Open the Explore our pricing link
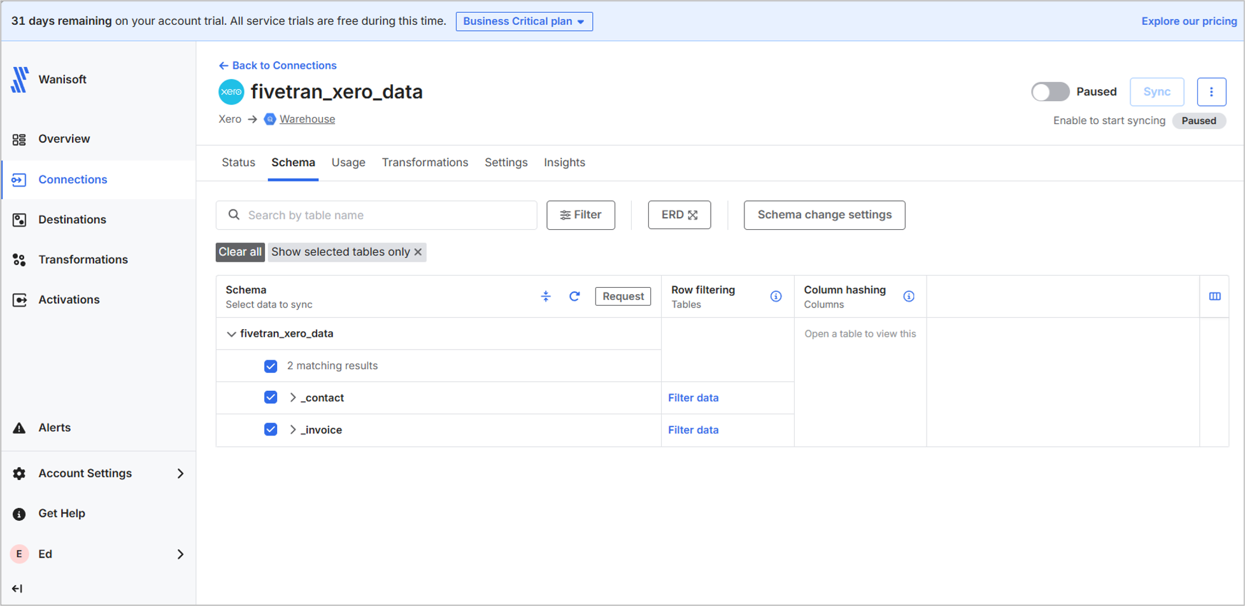 point(1189,21)
